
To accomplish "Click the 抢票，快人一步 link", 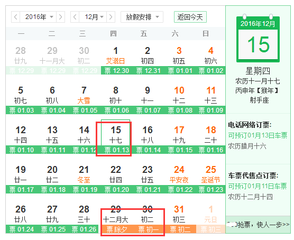I will click(x=258, y=224).
